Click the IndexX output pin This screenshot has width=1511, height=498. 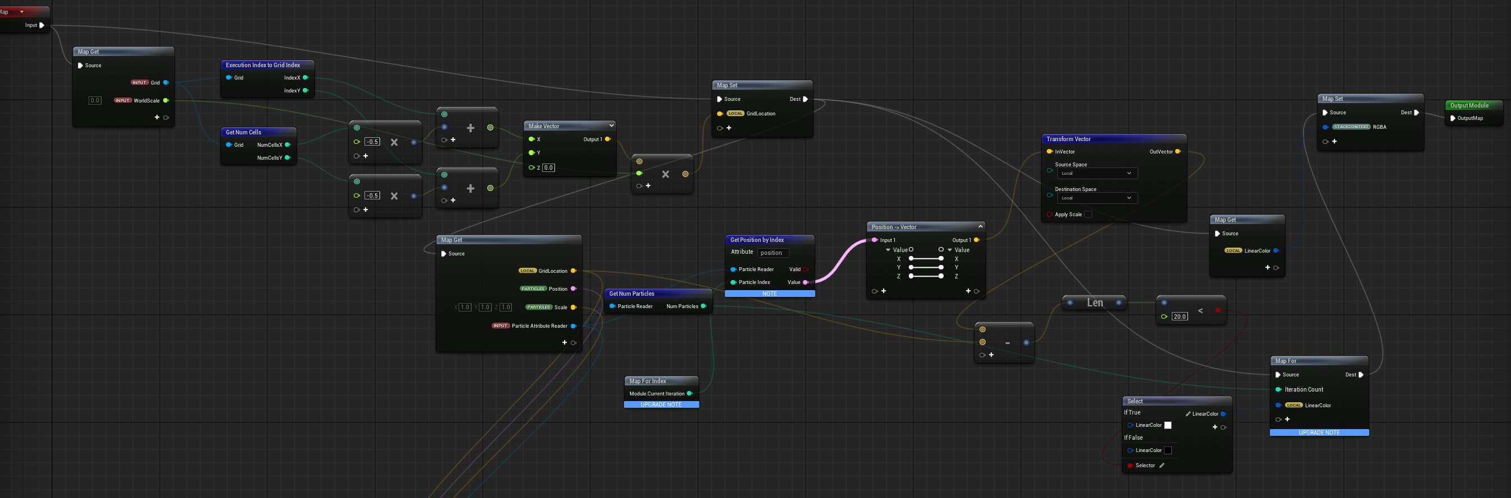click(305, 78)
